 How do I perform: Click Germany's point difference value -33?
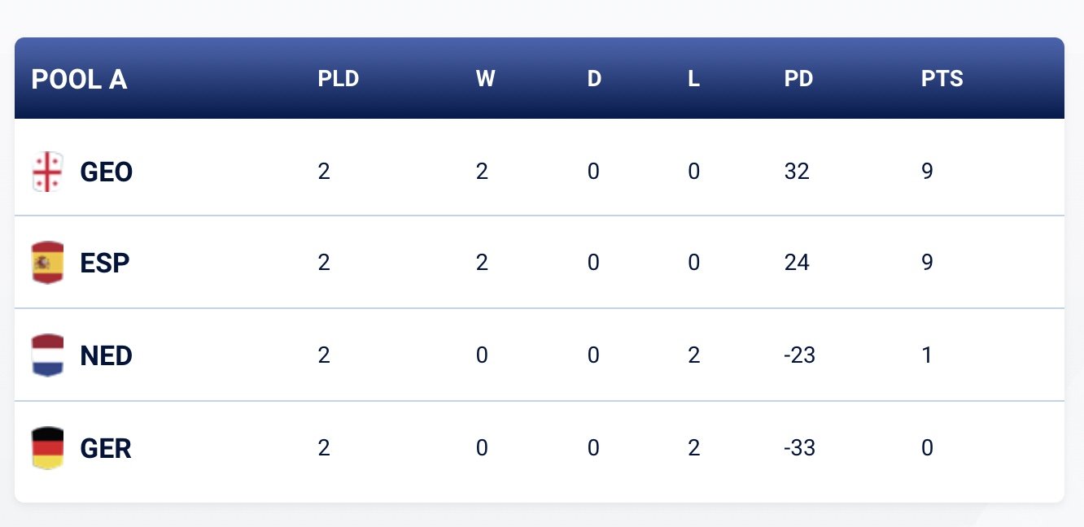800,448
